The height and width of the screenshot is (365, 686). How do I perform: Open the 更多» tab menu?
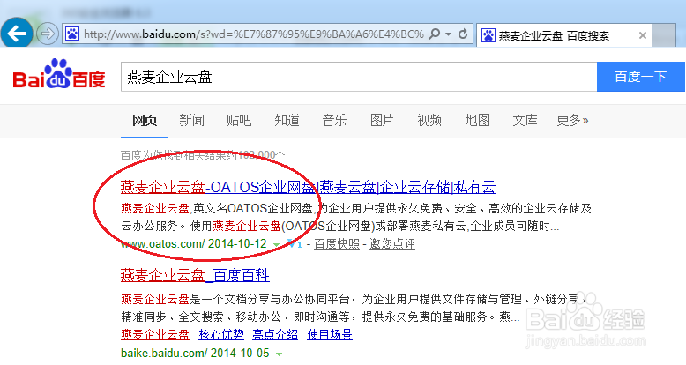[572, 120]
